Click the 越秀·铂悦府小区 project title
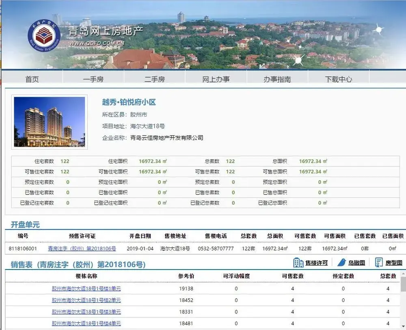Viewport: 406px width, 330px height. (129, 102)
